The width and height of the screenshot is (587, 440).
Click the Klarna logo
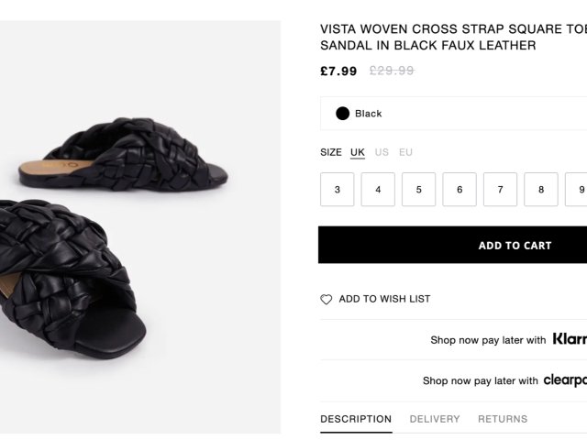click(570, 339)
